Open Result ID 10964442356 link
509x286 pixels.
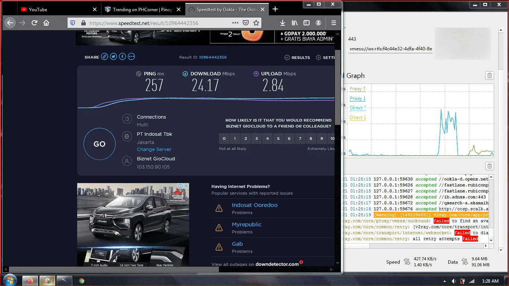click(x=213, y=57)
